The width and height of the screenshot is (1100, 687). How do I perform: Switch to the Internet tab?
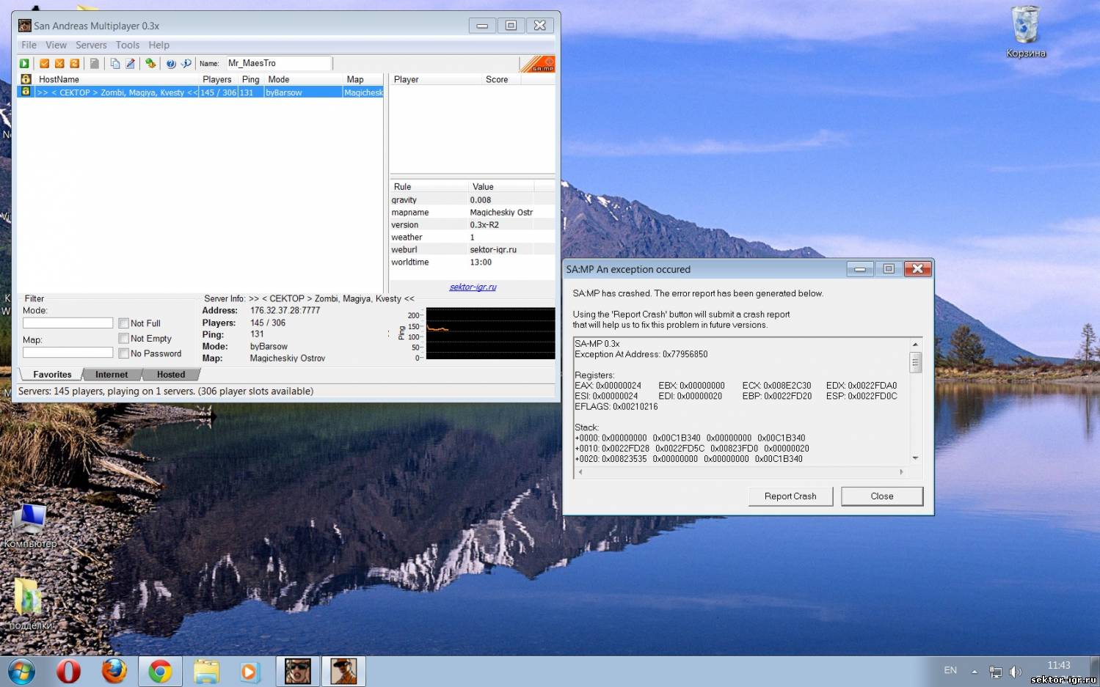point(112,374)
